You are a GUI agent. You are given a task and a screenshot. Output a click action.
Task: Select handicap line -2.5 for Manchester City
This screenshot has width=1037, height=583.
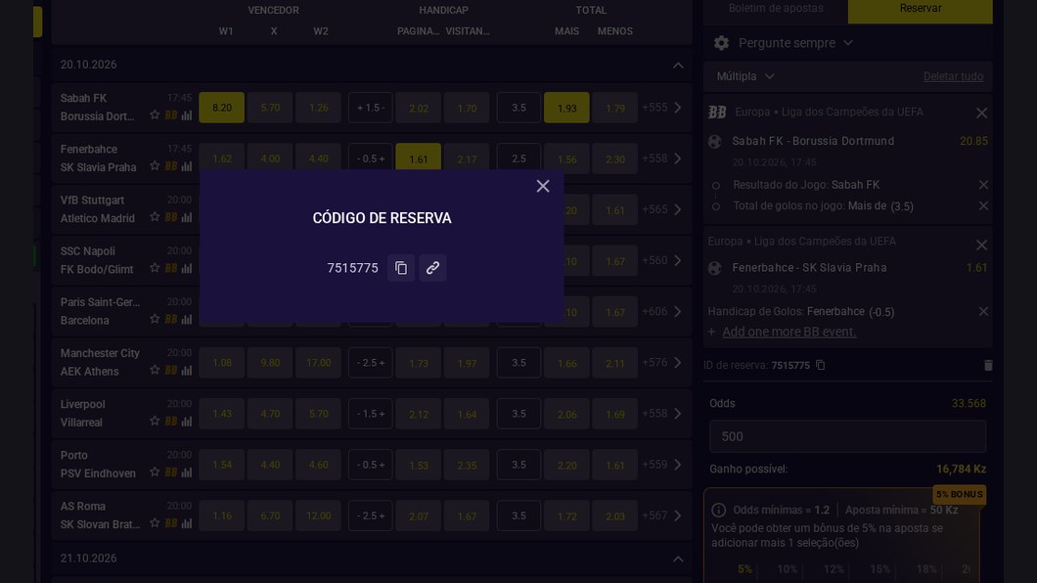point(371,363)
